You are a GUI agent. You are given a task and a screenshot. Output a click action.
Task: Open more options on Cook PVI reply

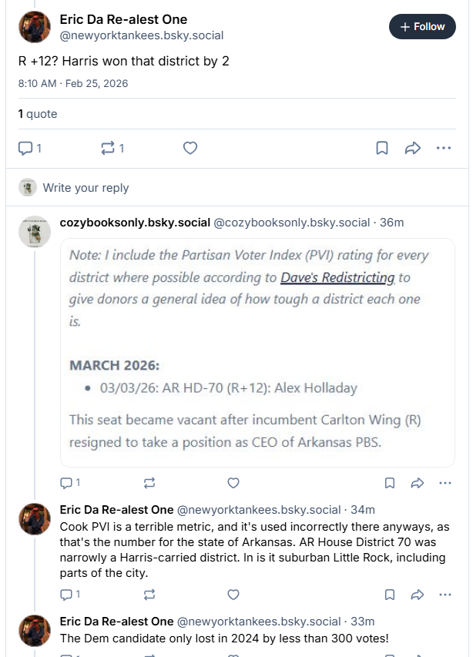point(444,595)
